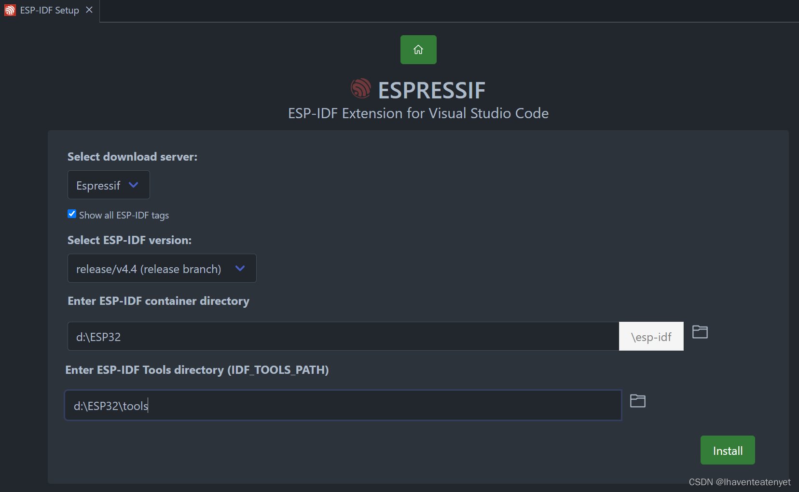
Task: Click the IDF_TOOLS_PATH field showing d:\ESP32\tools
Action: [343, 405]
